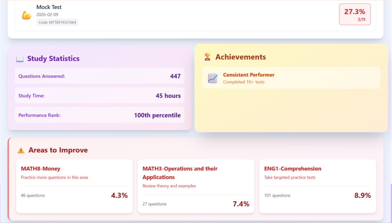Open the ENG1-Comprehension improvement card

(x=317, y=186)
